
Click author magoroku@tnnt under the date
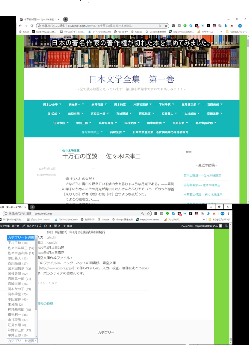click(46, 174)
